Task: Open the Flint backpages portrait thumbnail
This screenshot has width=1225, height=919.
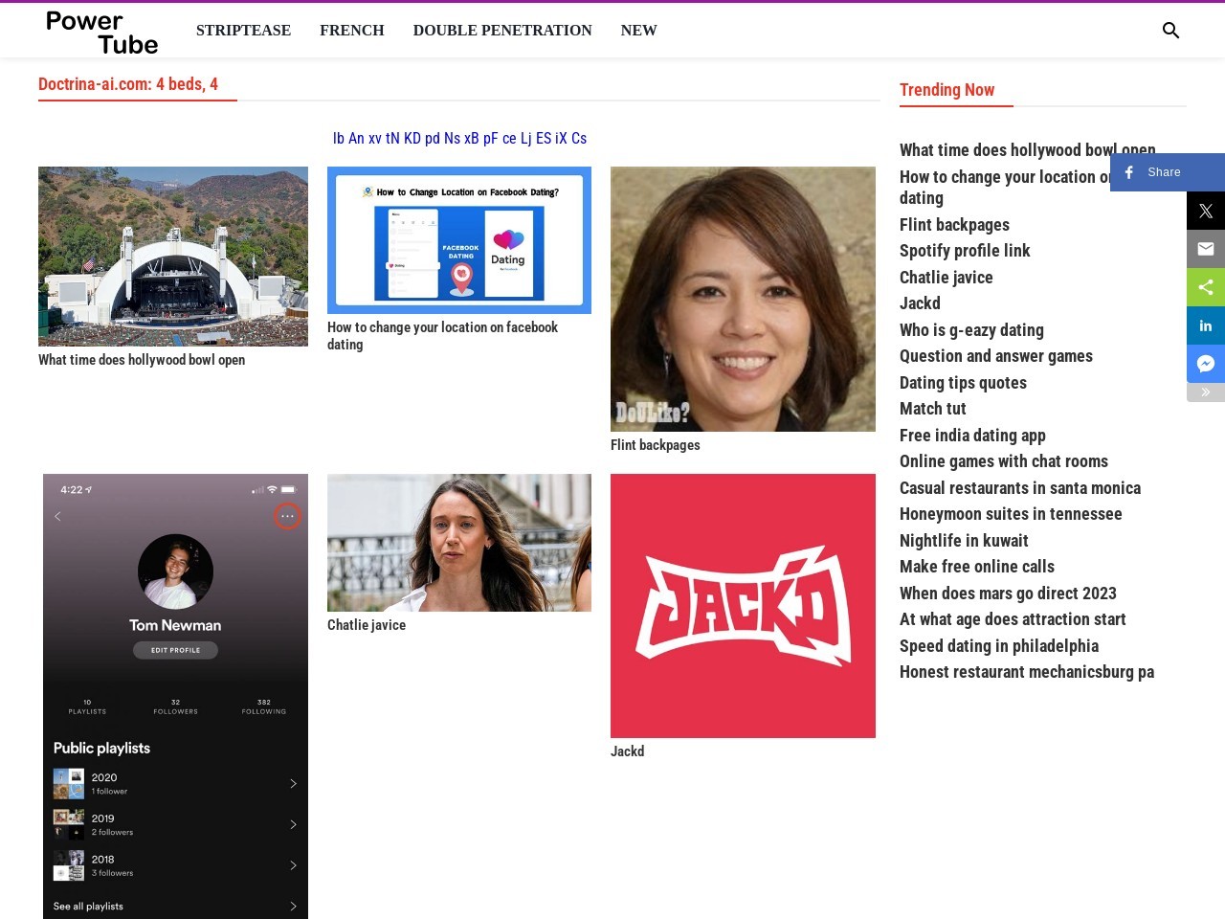Action: point(743,299)
